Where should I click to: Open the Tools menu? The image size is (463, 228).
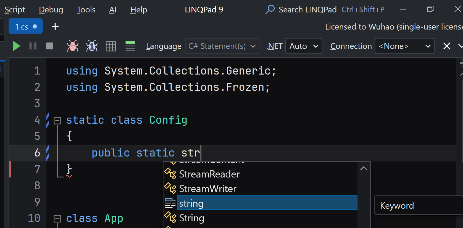point(86,10)
